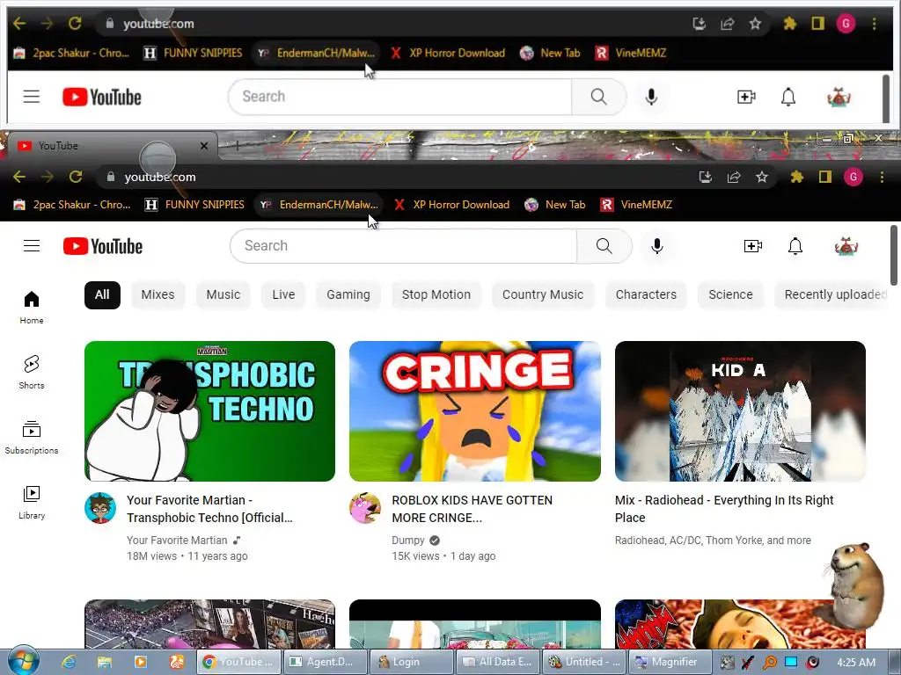The height and width of the screenshot is (675, 901).
Task: Open the unmagnified YouTube account avatar menu
Action: (846, 246)
